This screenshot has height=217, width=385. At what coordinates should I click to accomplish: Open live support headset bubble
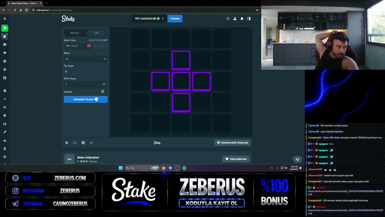pos(297,159)
